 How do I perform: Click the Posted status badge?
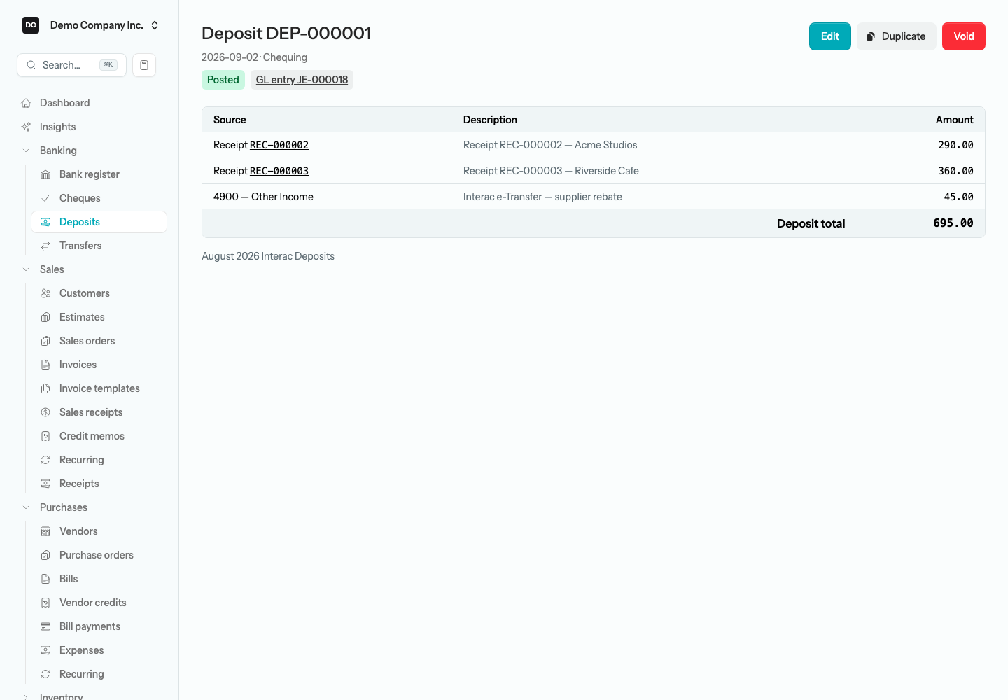pyautogui.click(x=223, y=80)
